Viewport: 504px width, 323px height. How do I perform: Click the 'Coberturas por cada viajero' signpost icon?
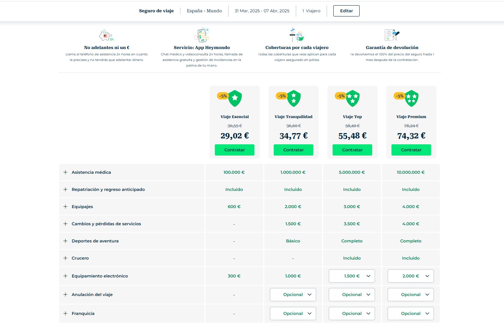[297, 35]
